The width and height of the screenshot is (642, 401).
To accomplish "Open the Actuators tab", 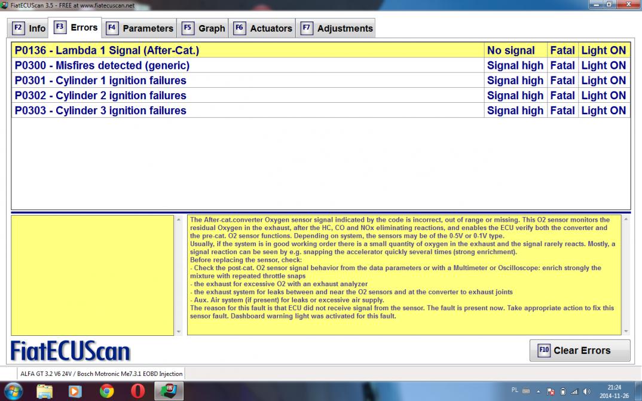I will pyautogui.click(x=262, y=28).
